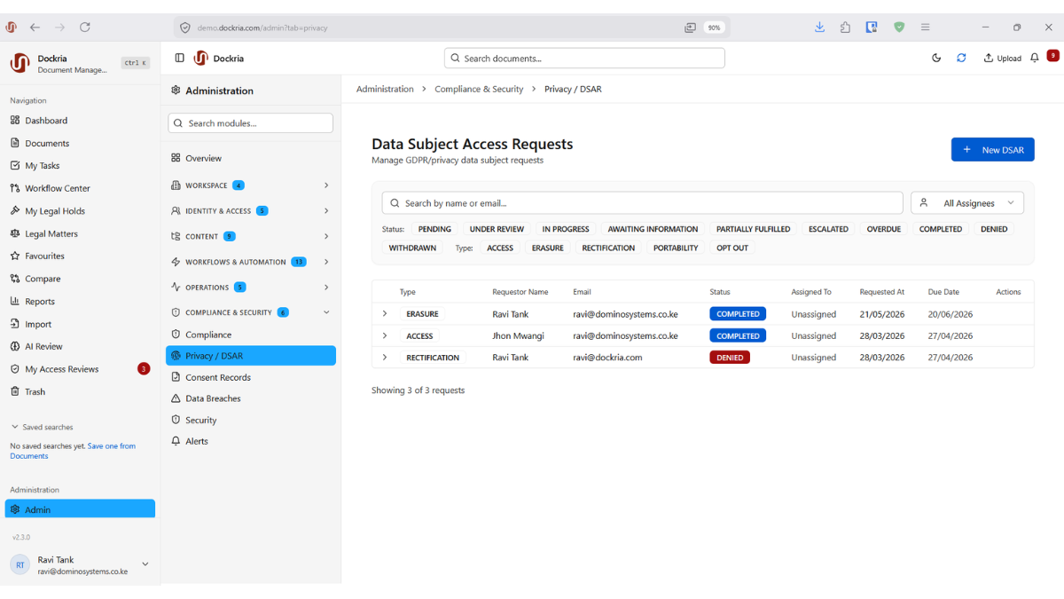Go to My Tasks
The height and width of the screenshot is (599, 1064).
click(x=43, y=165)
